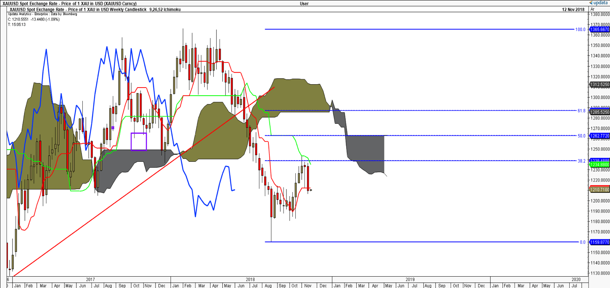Click the 1350.0000 price axis label

click(601, 45)
